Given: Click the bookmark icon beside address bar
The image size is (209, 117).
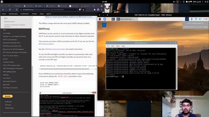Looking at the screenshot, I should point(17,10).
